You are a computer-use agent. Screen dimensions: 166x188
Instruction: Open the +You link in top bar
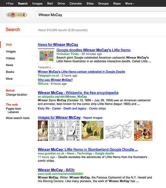(x=9, y=4)
